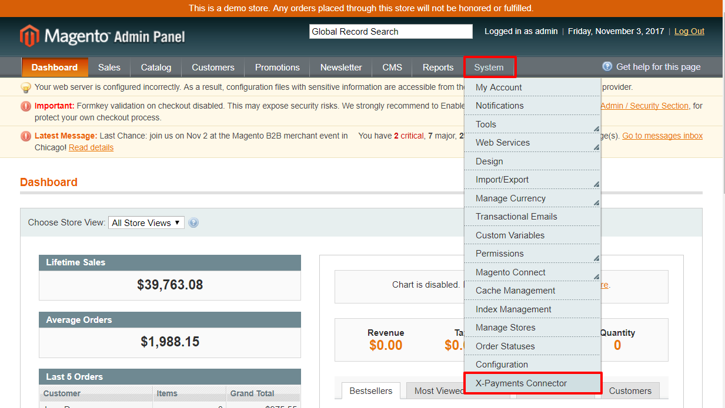Click the Log Out link
Screen dimensions: 725x408
click(689, 32)
